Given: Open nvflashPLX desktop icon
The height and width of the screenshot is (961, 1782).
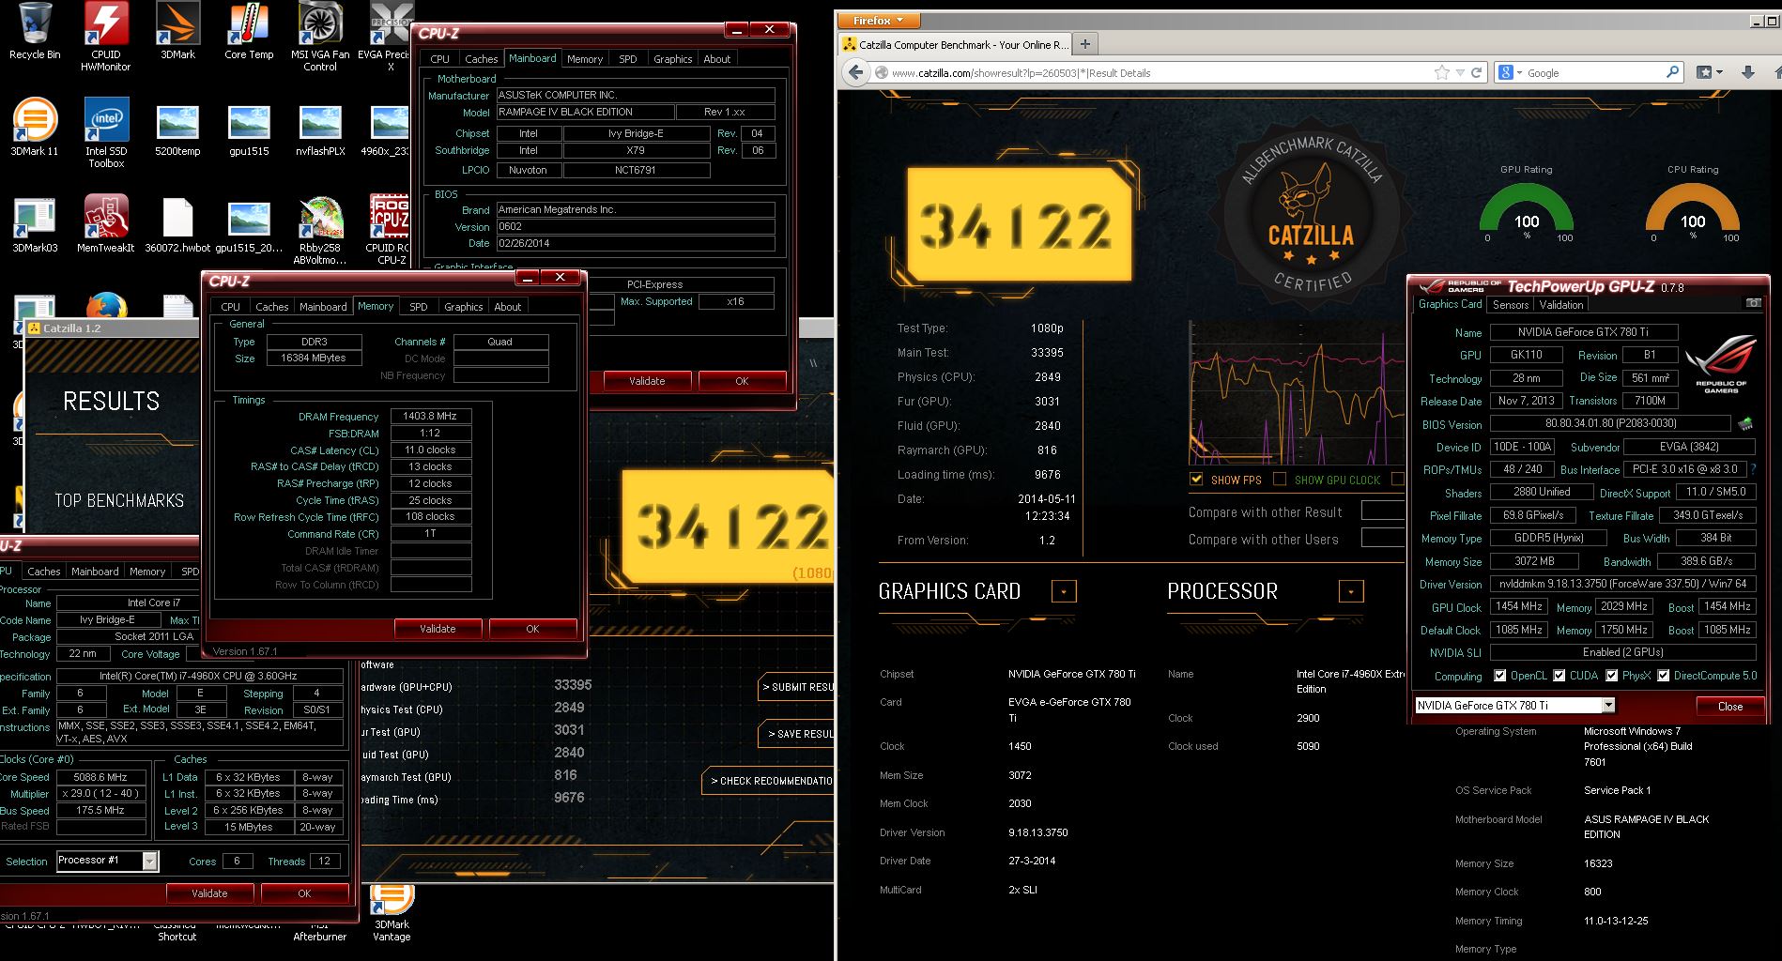Looking at the screenshot, I should coord(320,128).
